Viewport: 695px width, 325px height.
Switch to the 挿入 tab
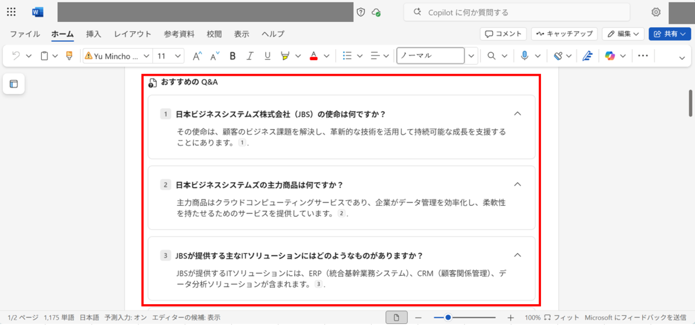94,34
